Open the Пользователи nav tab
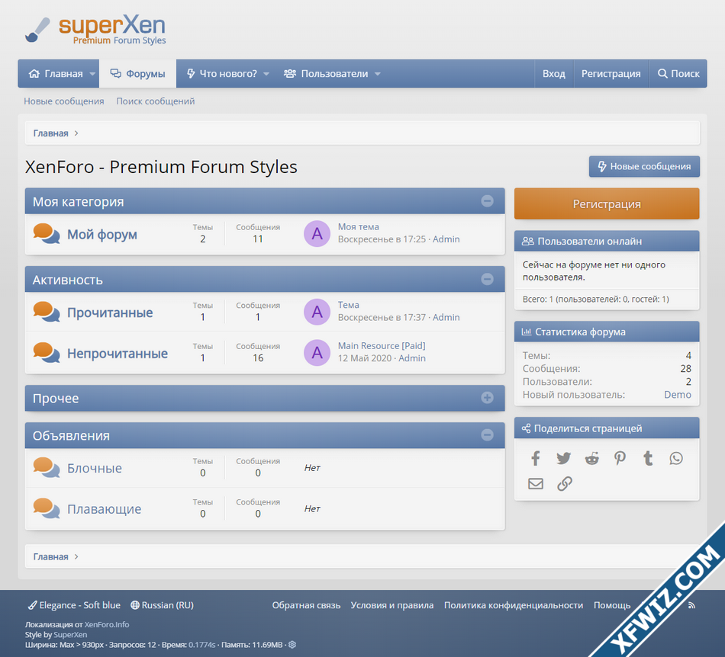Viewport: 725px width, 657px height. tap(327, 74)
